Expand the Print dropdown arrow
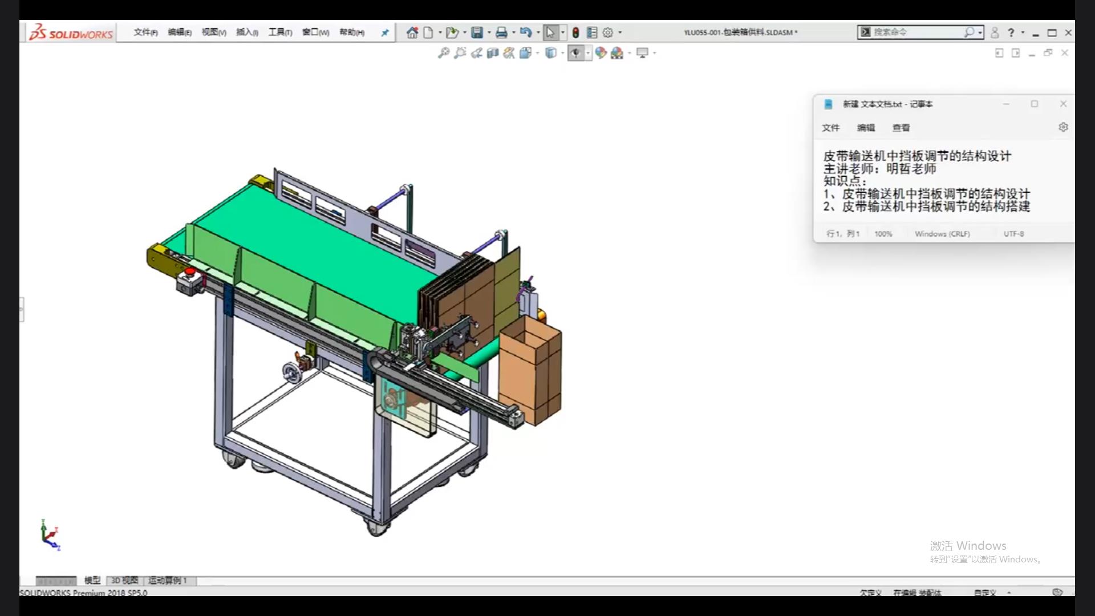The height and width of the screenshot is (616, 1095). (513, 33)
